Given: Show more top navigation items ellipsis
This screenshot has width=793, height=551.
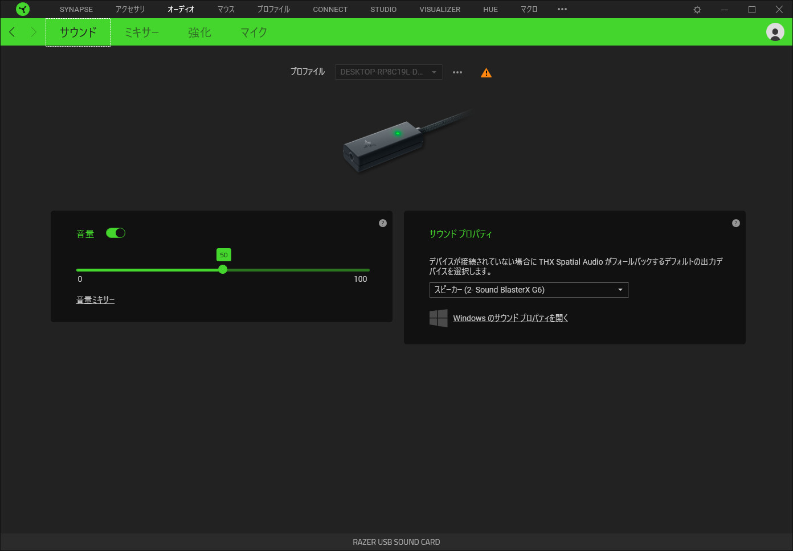Looking at the screenshot, I should click(x=562, y=9).
